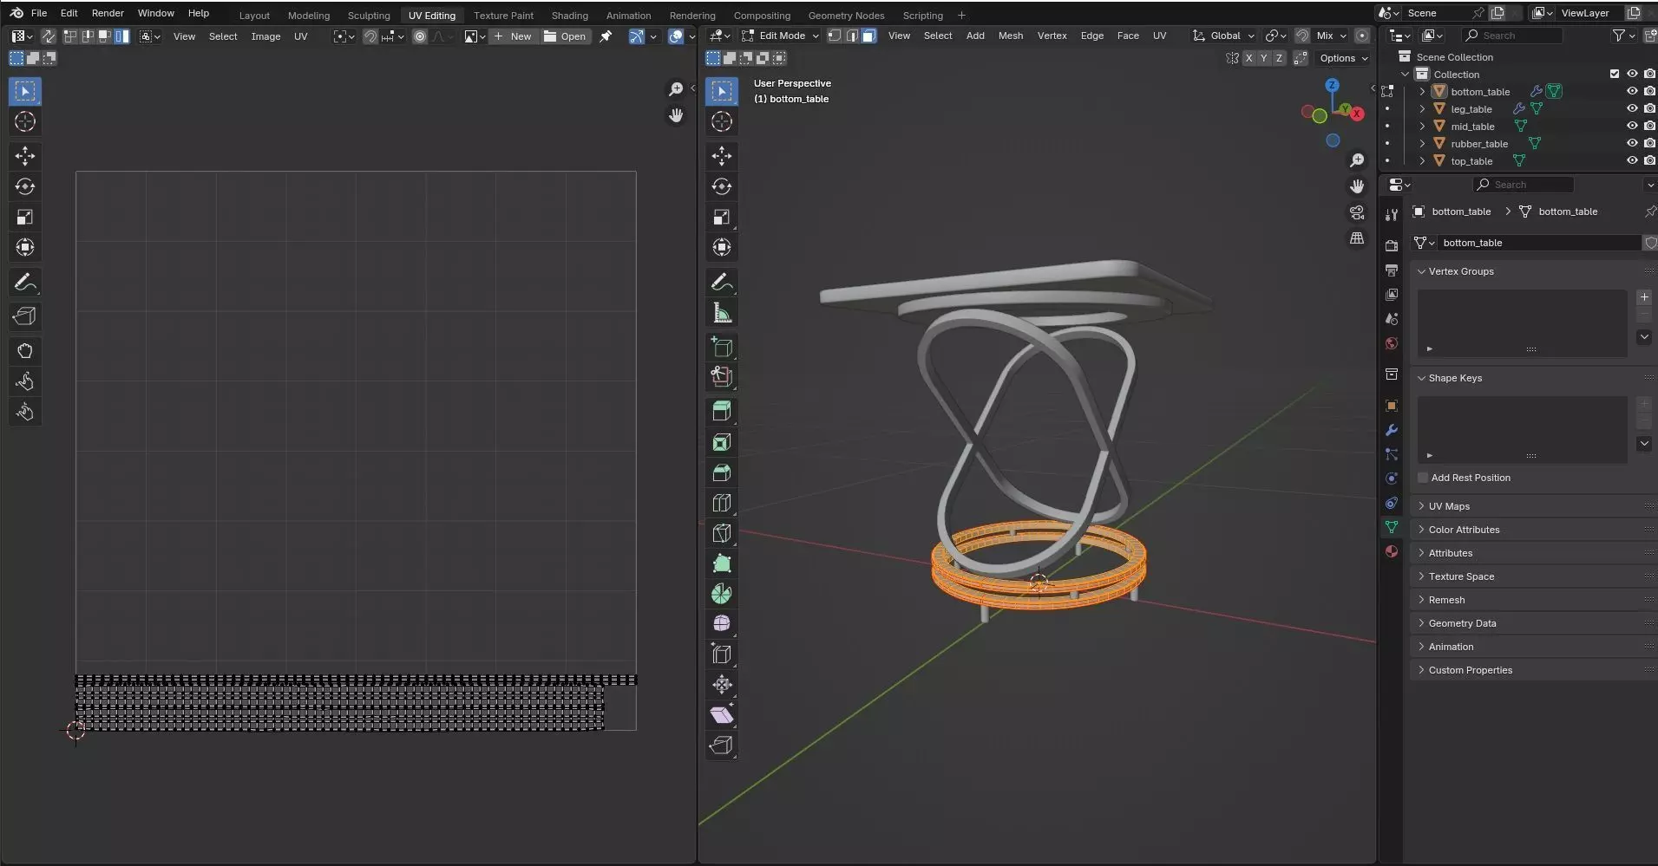Screen dimensions: 1658x866
Task: Select the Spin tool
Action: click(722, 594)
